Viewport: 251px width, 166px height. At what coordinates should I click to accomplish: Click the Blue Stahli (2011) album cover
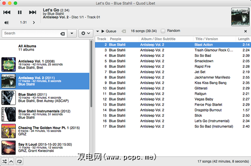pyautogui.click(x=9, y=98)
